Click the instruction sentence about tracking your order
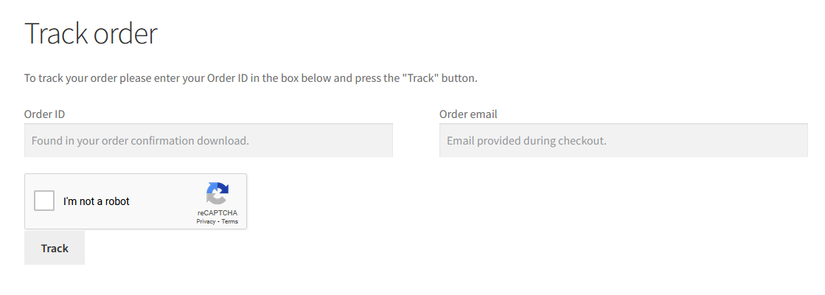The image size is (825, 295). (251, 78)
